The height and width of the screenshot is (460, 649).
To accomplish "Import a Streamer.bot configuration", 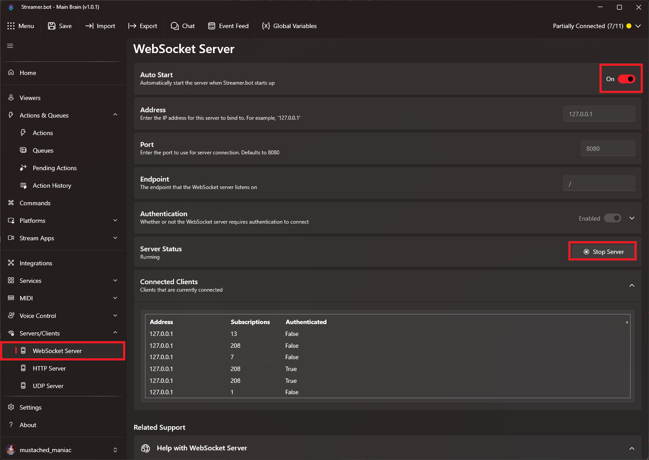I will 100,26.
